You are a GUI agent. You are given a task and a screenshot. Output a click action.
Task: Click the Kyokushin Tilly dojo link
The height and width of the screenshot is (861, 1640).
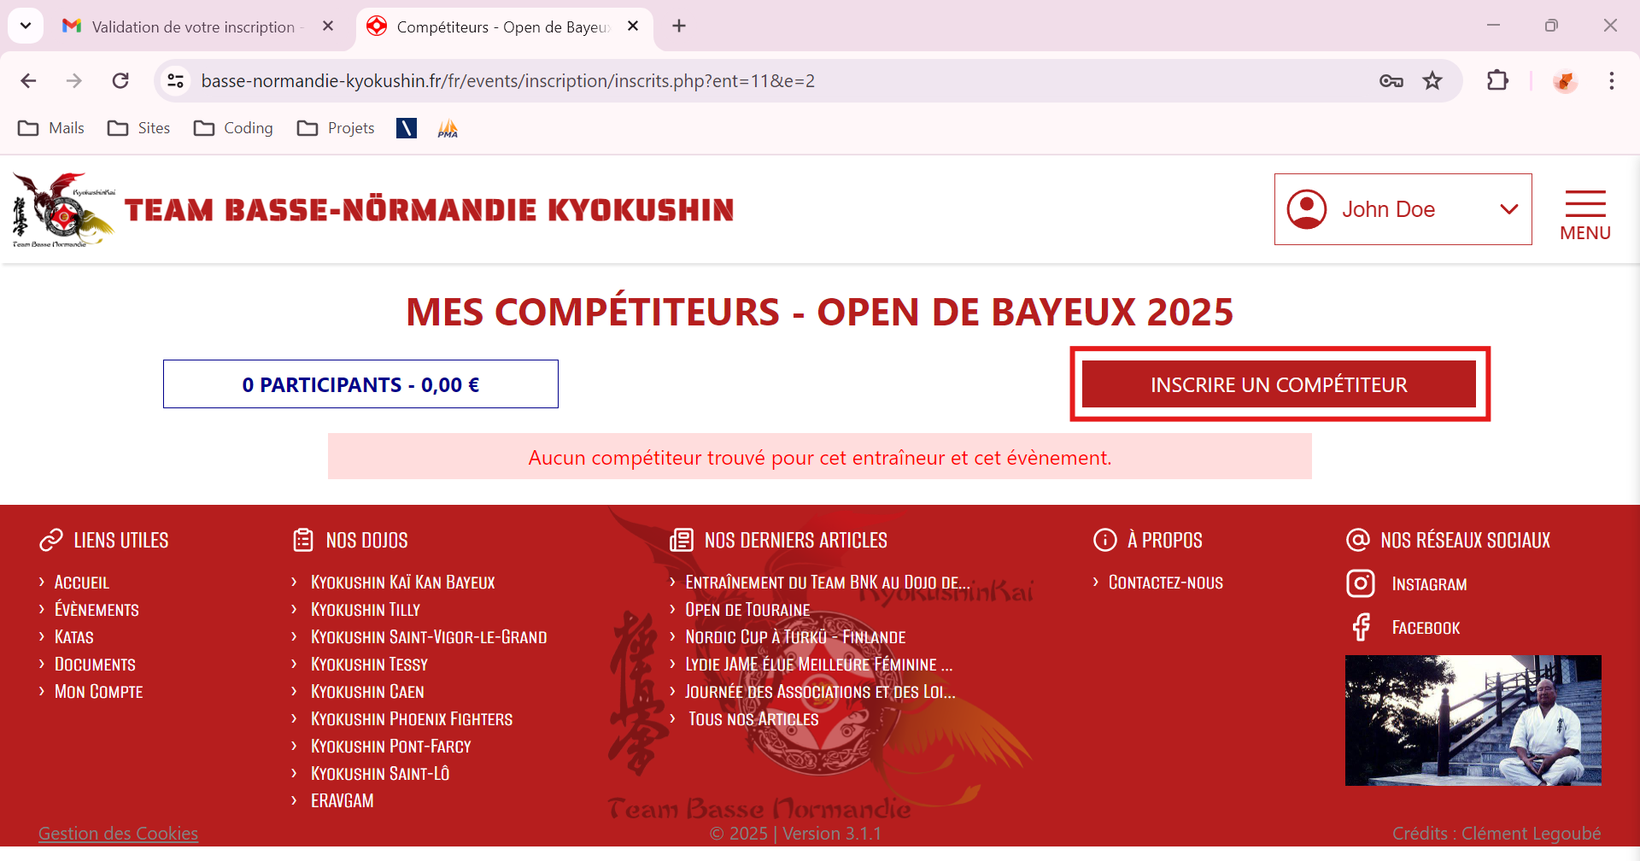pyautogui.click(x=365, y=610)
